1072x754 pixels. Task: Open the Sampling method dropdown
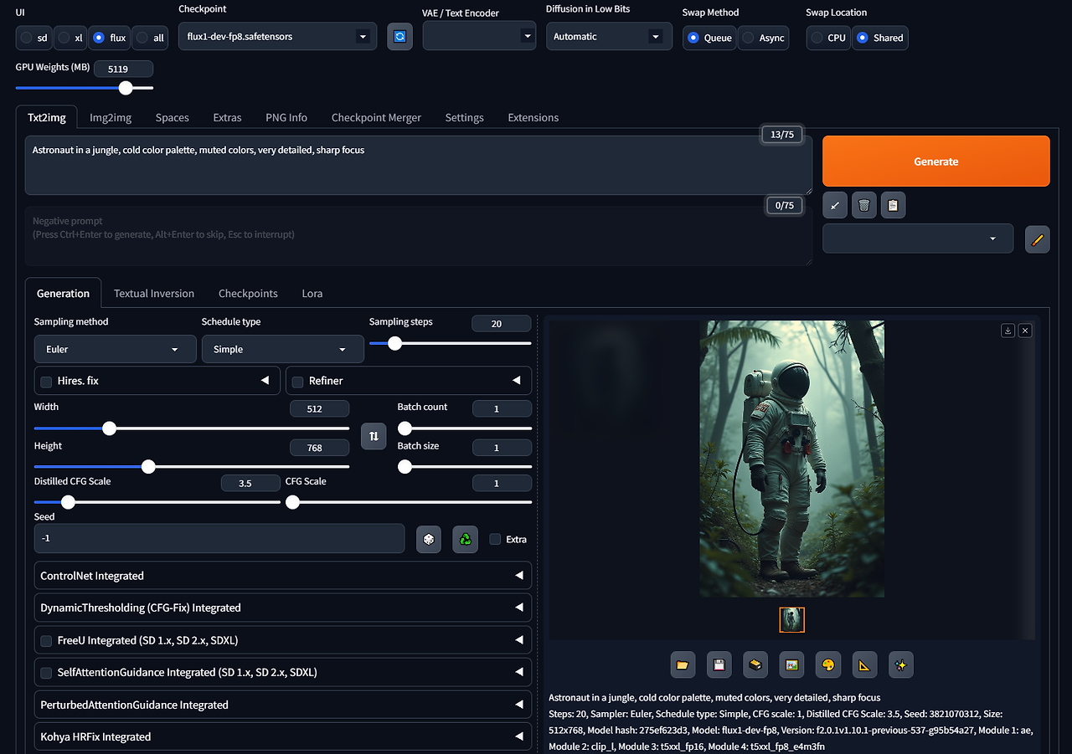point(115,349)
